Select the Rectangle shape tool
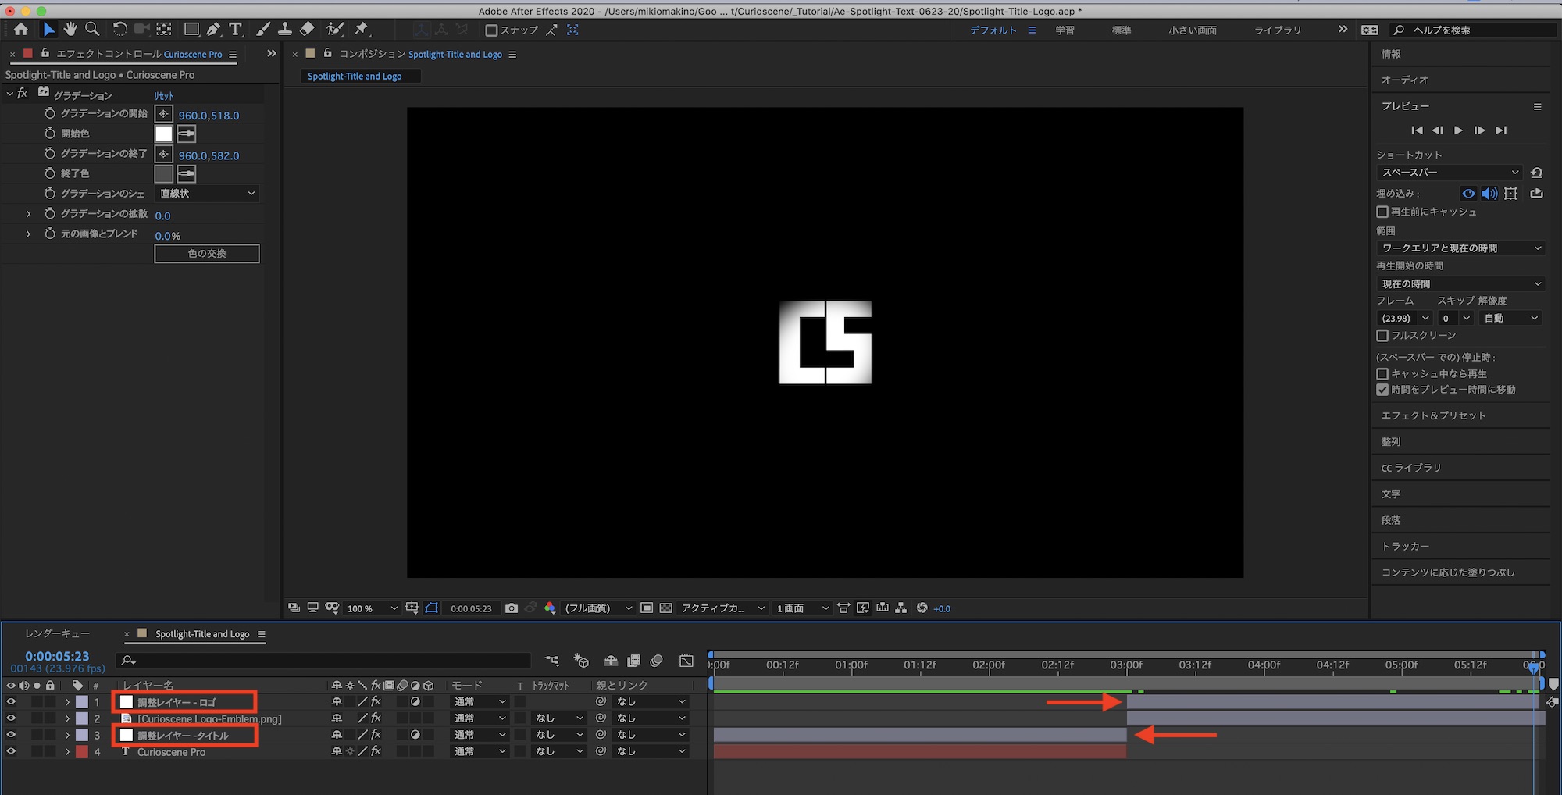This screenshot has width=1562, height=795. 191,30
